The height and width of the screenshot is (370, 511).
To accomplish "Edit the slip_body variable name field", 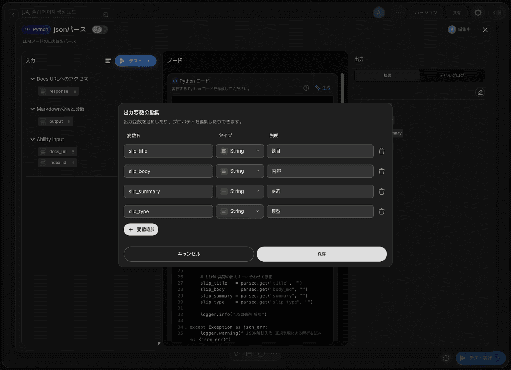I will 169,171.
